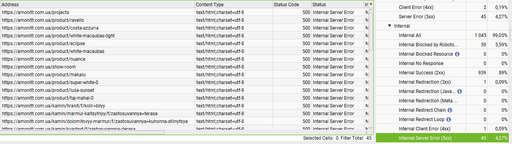512x144 pixels.
Task: Select the product/eclipse URL row
Action: [x=184, y=44]
